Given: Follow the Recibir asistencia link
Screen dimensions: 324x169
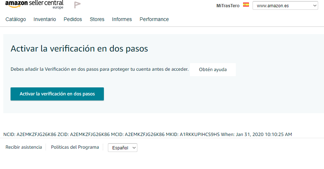Looking at the screenshot, I should pyautogui.click(x=24, y=147).
